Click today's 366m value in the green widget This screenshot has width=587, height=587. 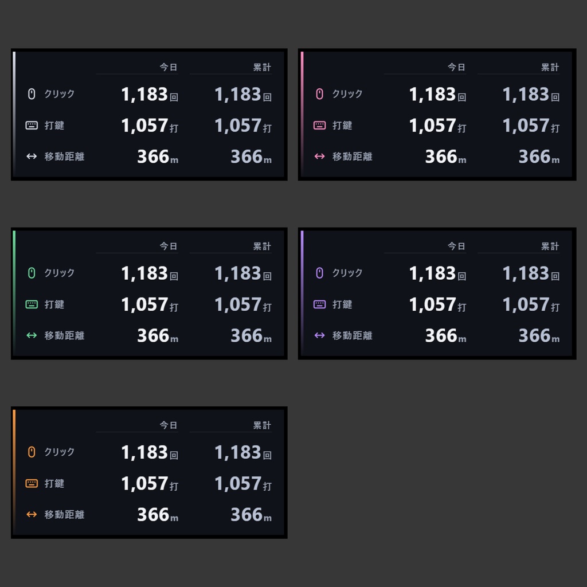[158, 336]
